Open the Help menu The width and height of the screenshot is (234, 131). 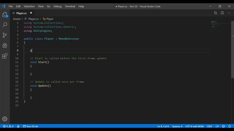81,7
